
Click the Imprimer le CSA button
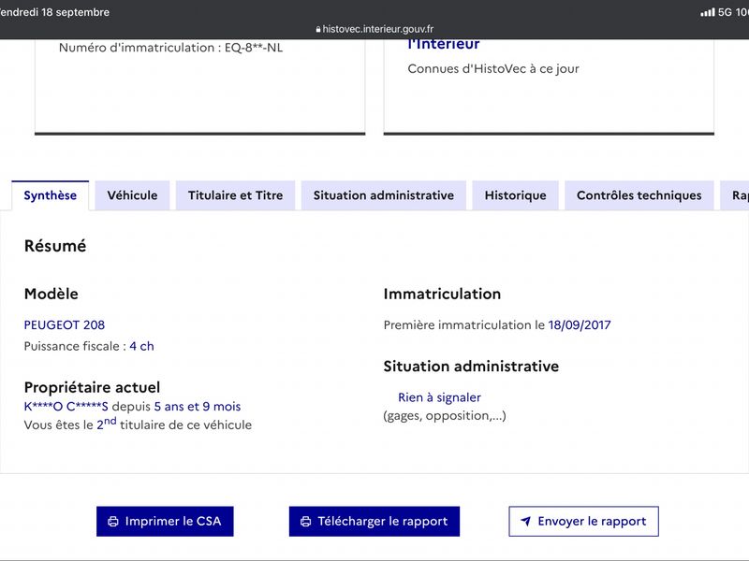coord(165,522)
